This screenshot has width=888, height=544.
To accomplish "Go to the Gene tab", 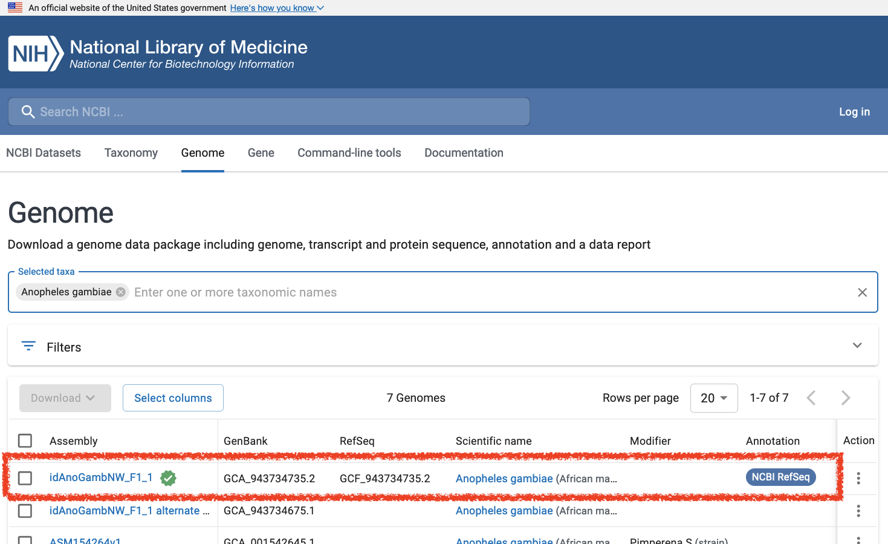I will pyautogui.click(x=261, y=153).
